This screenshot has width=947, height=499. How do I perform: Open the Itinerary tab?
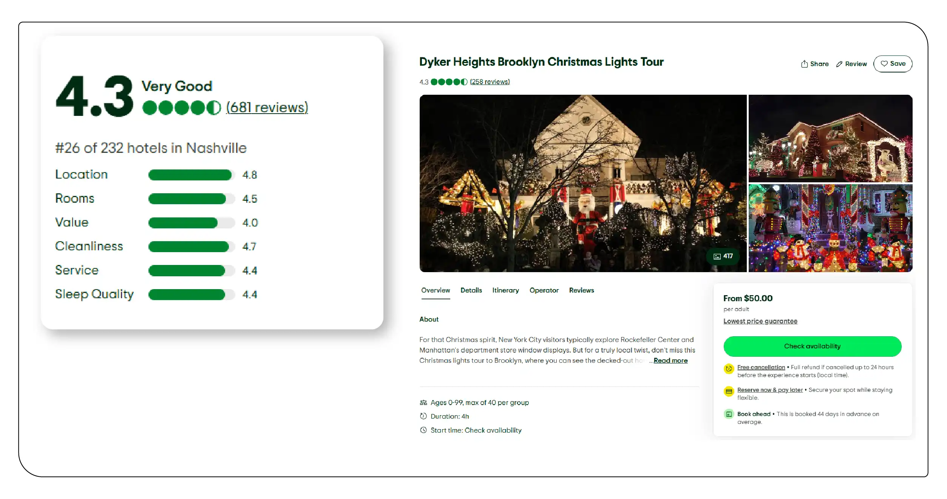coord(505,290)
